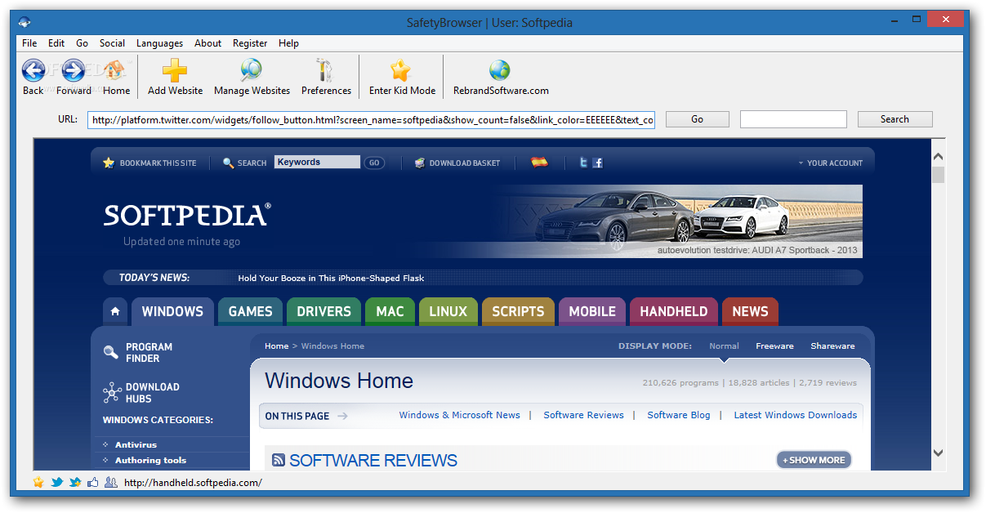
Task: Go to Home via house icon
Action: 116,70
